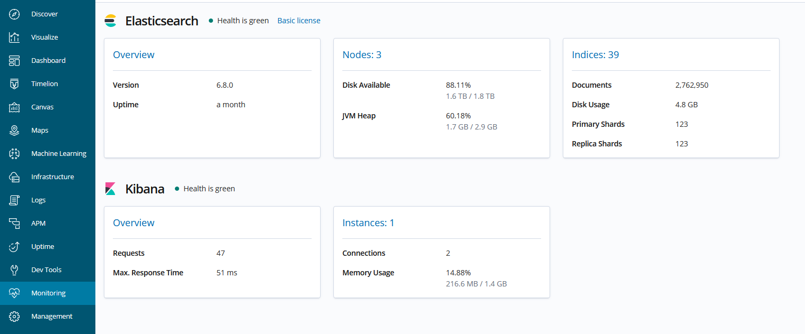This screenshot has height=334, width=805.
Task: Click the Management gear icon
Action: point(14,317)
